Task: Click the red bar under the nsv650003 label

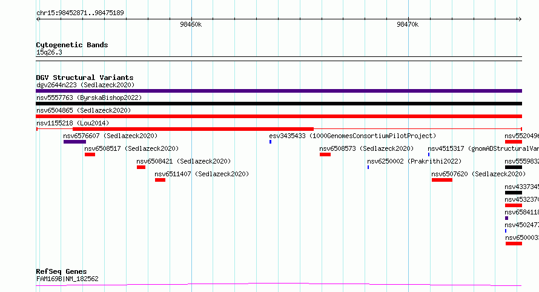Action: pyautogui.click(x=514, y=244)
